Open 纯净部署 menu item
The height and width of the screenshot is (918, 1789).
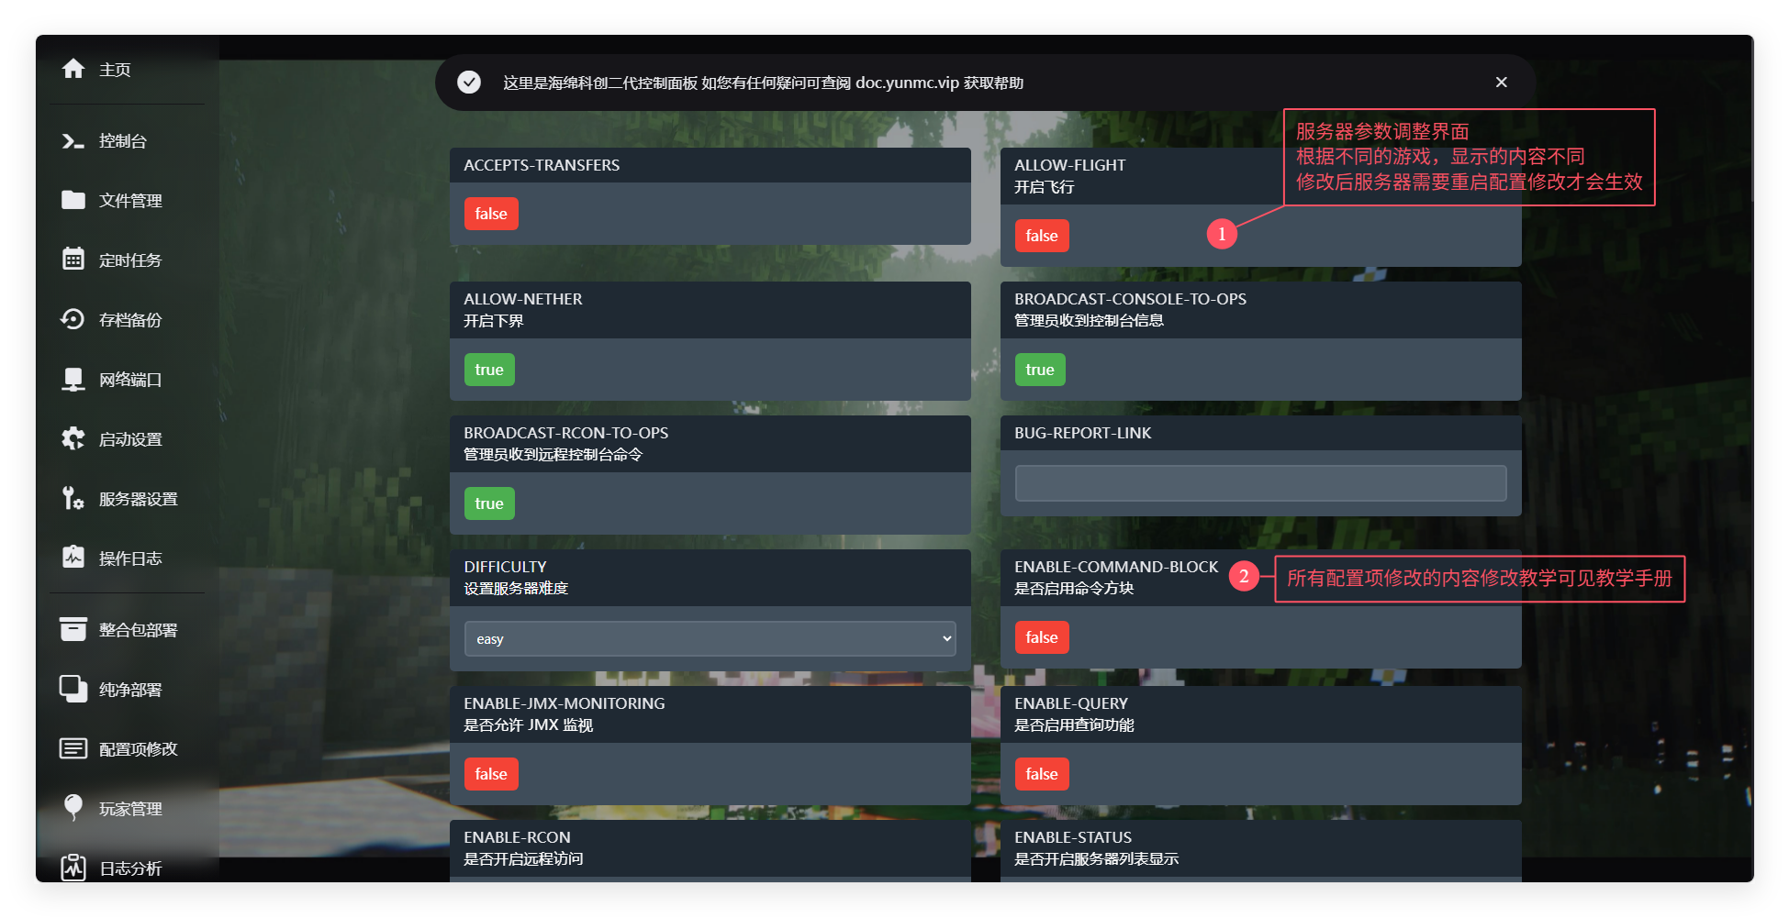point(130,690)
